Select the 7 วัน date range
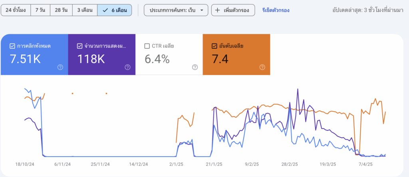Image resolution: width=409 pixels, height=177 pixels. [40, 10]
